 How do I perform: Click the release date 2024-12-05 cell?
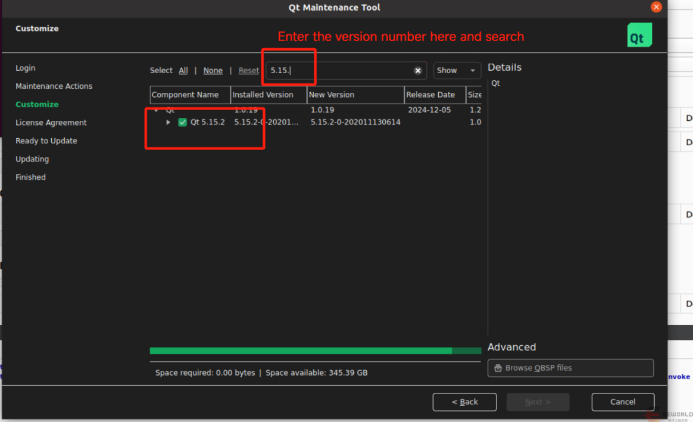[x=429, y=110]
